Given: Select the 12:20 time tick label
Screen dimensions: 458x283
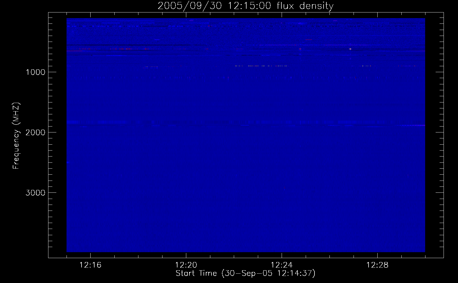Looking at the screenshot, I should point(186,265).
